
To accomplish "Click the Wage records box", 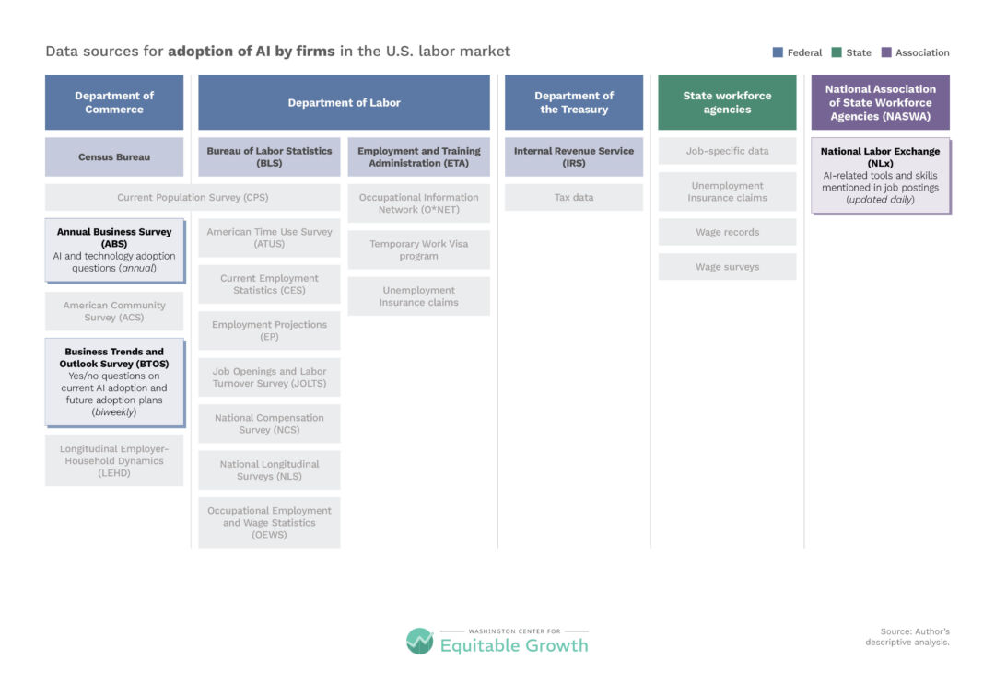I will coord(727,232).
